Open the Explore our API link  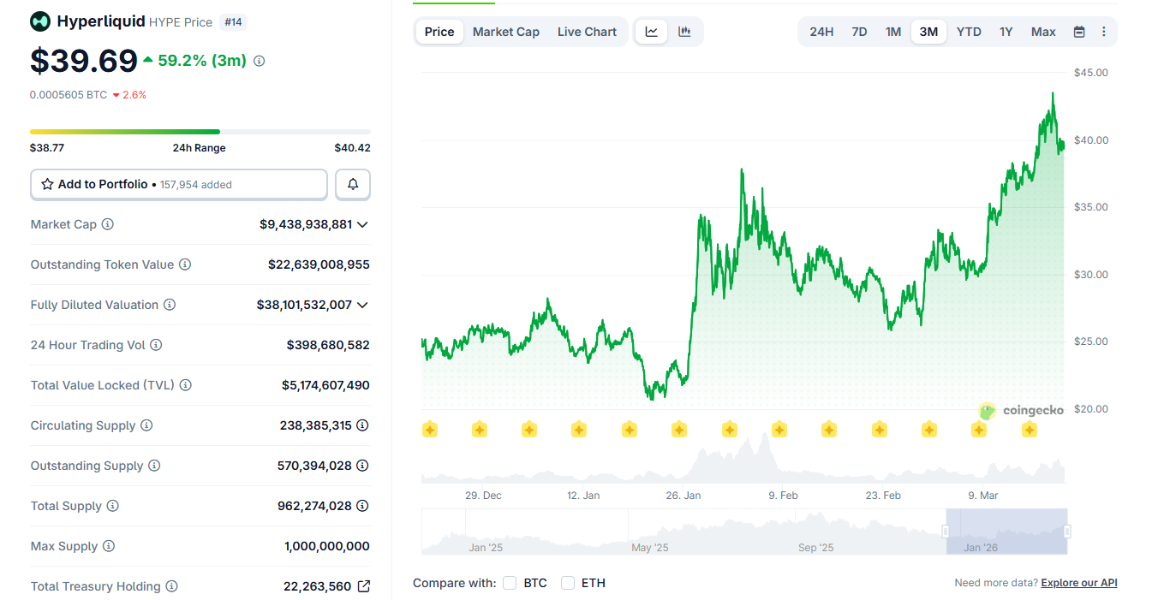1078,582
